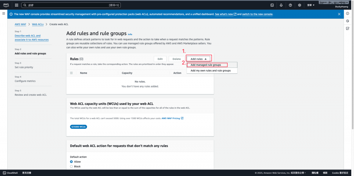Select the Allow default action

[x=71, y=162]
